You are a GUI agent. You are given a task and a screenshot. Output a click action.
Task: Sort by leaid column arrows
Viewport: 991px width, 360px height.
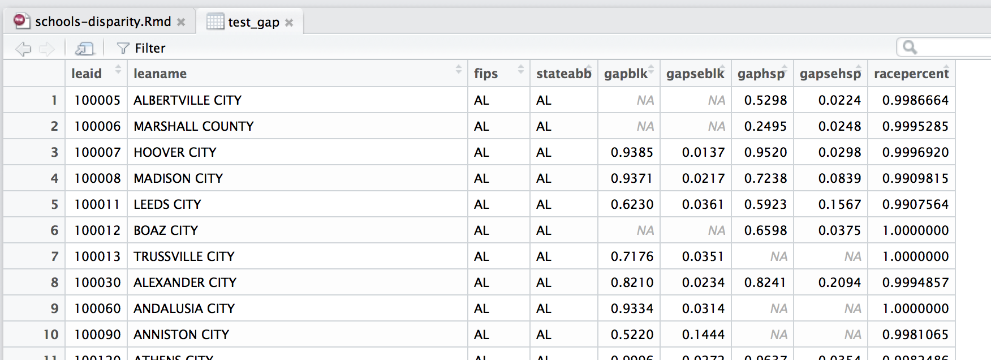coord(118,70)
